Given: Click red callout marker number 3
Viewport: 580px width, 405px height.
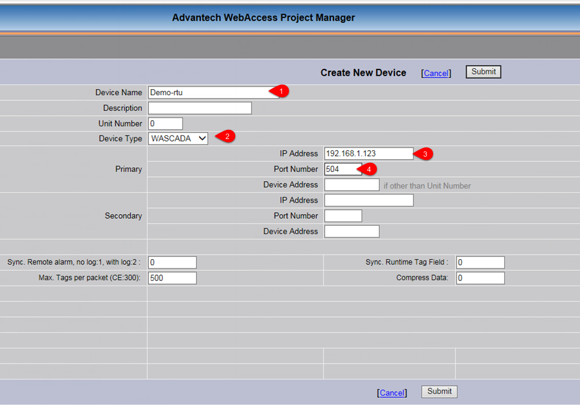Looking at the screenshot, I should point(425,154).
